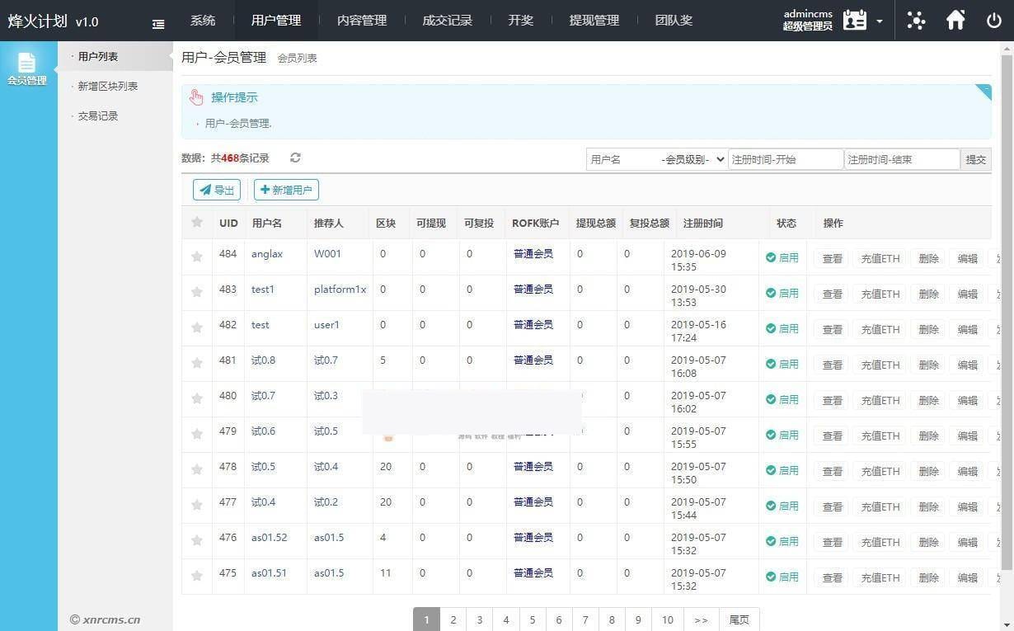Click the refresh icon next to record count
Screen dimensions: 1014x631
(x=295, y=158)
